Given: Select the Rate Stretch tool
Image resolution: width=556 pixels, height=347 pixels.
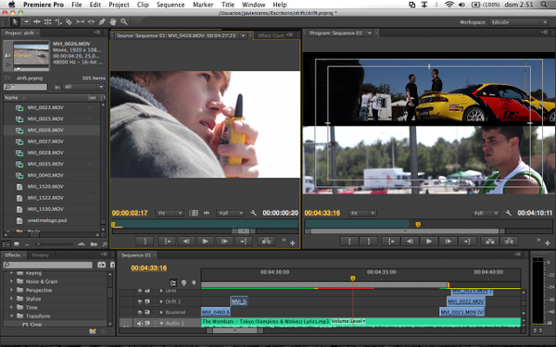Looking at the screenshot, I should tap(58, 22).
